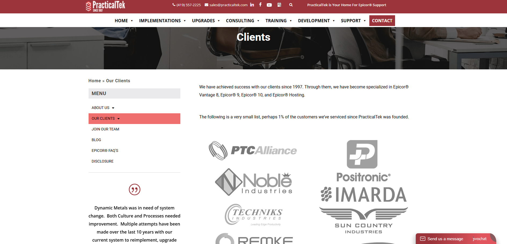
Task: Click the Google My Business store icon
Action: [279, 5]
